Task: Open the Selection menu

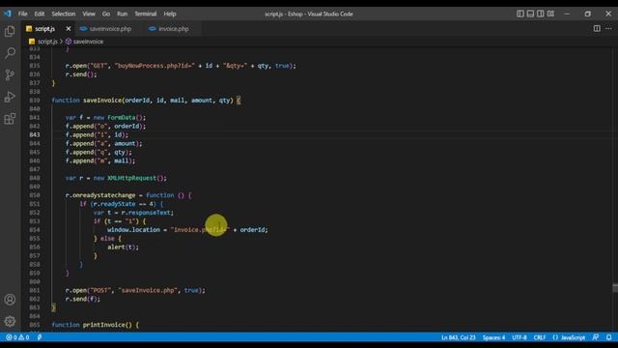Action: (64, 14)
